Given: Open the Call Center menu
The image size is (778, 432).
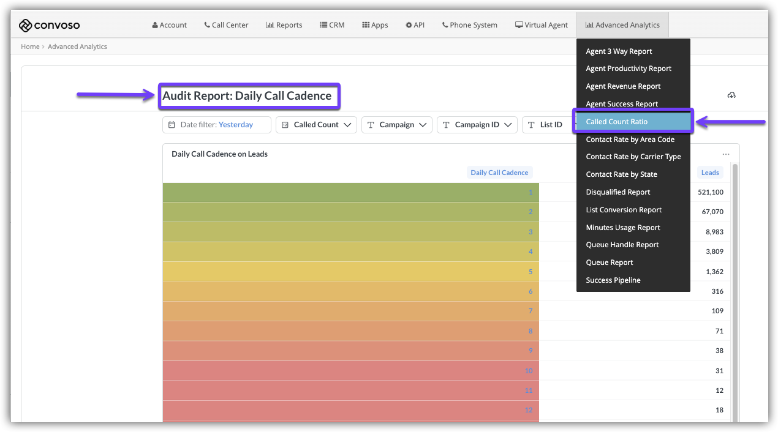Looking at the screenshot, I should (x=226, y=25).
